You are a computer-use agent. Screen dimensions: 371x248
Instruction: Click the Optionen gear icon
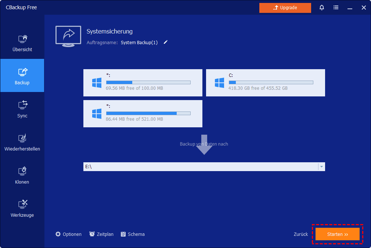click(58, 234)
